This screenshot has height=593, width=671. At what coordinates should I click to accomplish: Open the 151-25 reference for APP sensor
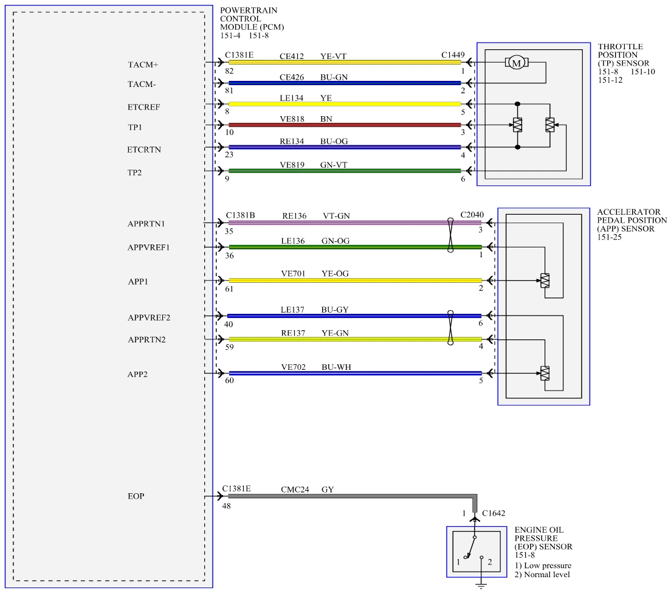[x=610, y=237]
